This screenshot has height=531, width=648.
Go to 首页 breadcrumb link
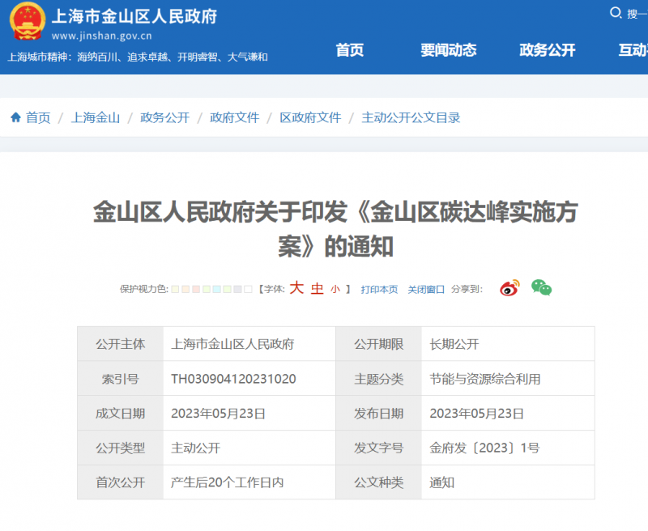click(x=38, y=117)
